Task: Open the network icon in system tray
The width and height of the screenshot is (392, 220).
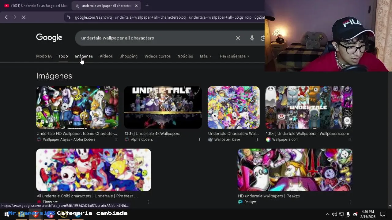Action: click(x=341, y=214)
